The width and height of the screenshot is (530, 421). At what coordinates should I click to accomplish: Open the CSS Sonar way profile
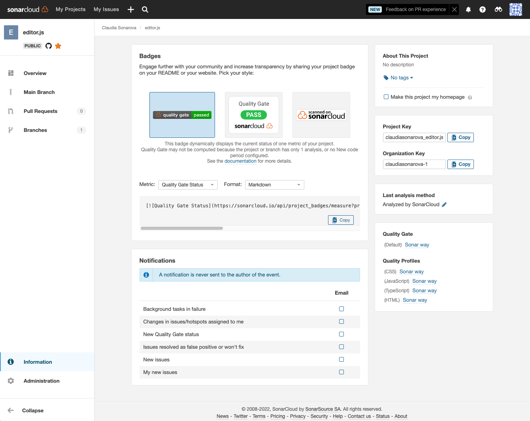point(411,272)
